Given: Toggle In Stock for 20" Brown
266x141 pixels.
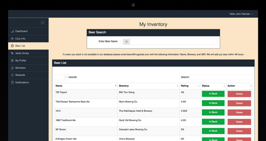Looking at the screenshot, I should click(x=213, y=131).
